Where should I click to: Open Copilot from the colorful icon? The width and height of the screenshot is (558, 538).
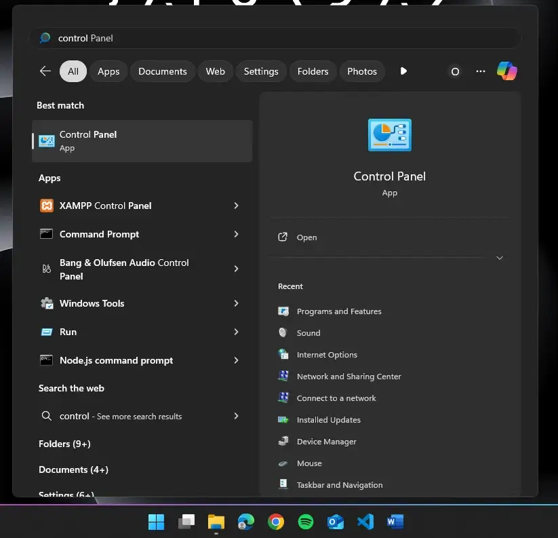pyautogui.click(x=506, y=71)
